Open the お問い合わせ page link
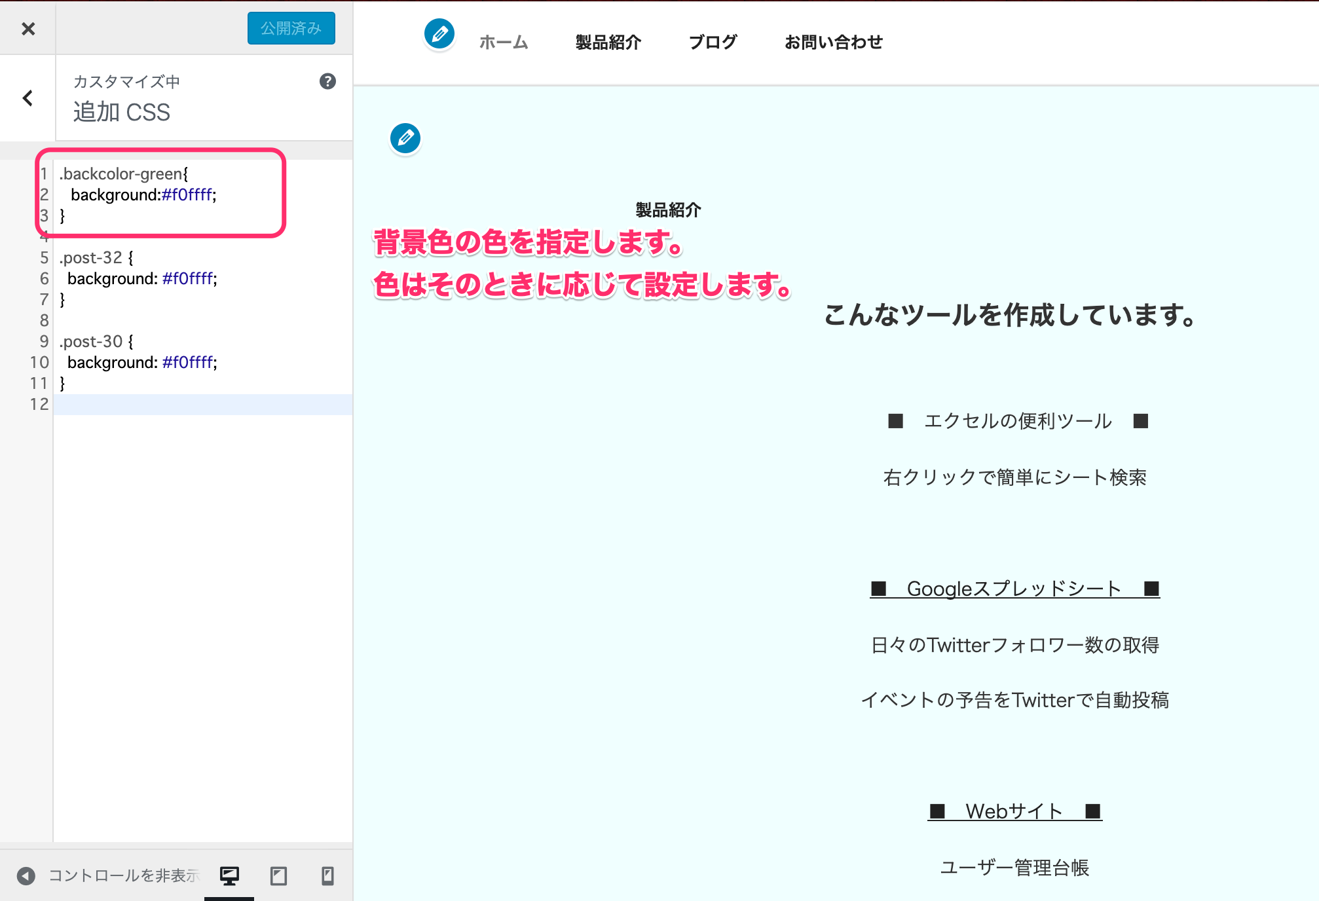Image resolution: width=1319 pixels, height=901 pixels. [x=834, y=42]
